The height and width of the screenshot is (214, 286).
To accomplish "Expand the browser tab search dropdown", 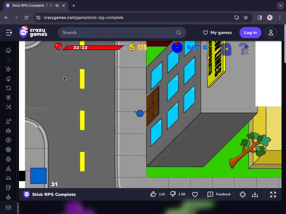I will pyautogui.click(x=280, y=6).
